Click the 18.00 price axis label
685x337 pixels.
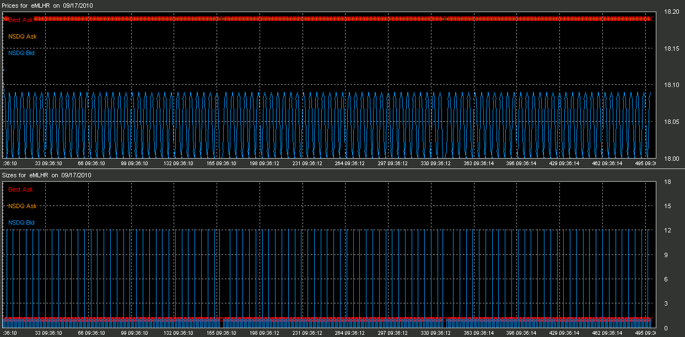coord(671,159)
